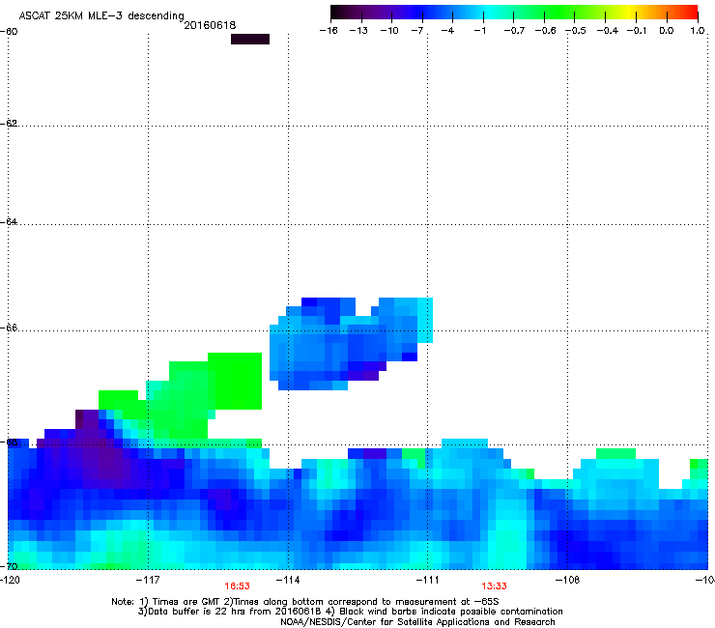Click the colorbar label -13
715x628 pixels.
coord(358,31)
